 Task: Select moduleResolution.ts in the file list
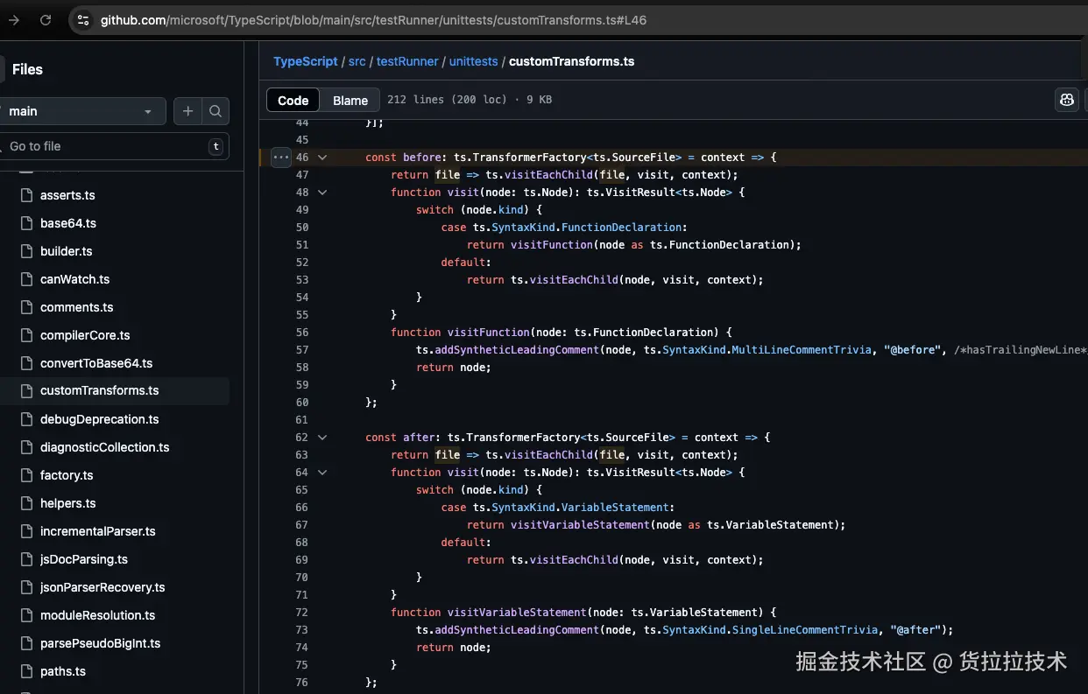tap(97, 615)
